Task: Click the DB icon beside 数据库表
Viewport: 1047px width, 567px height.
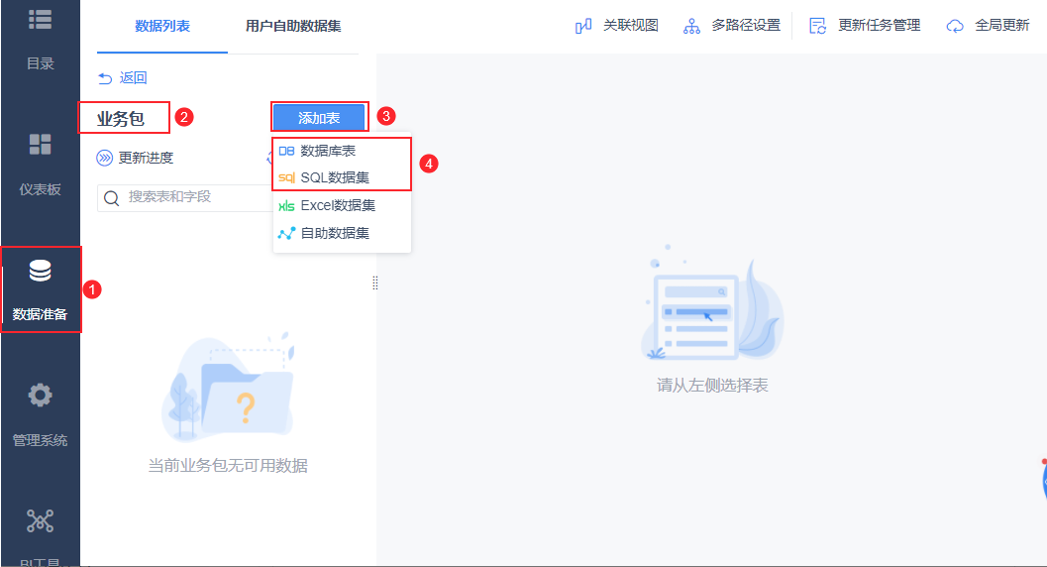Action: pos(286,151)
